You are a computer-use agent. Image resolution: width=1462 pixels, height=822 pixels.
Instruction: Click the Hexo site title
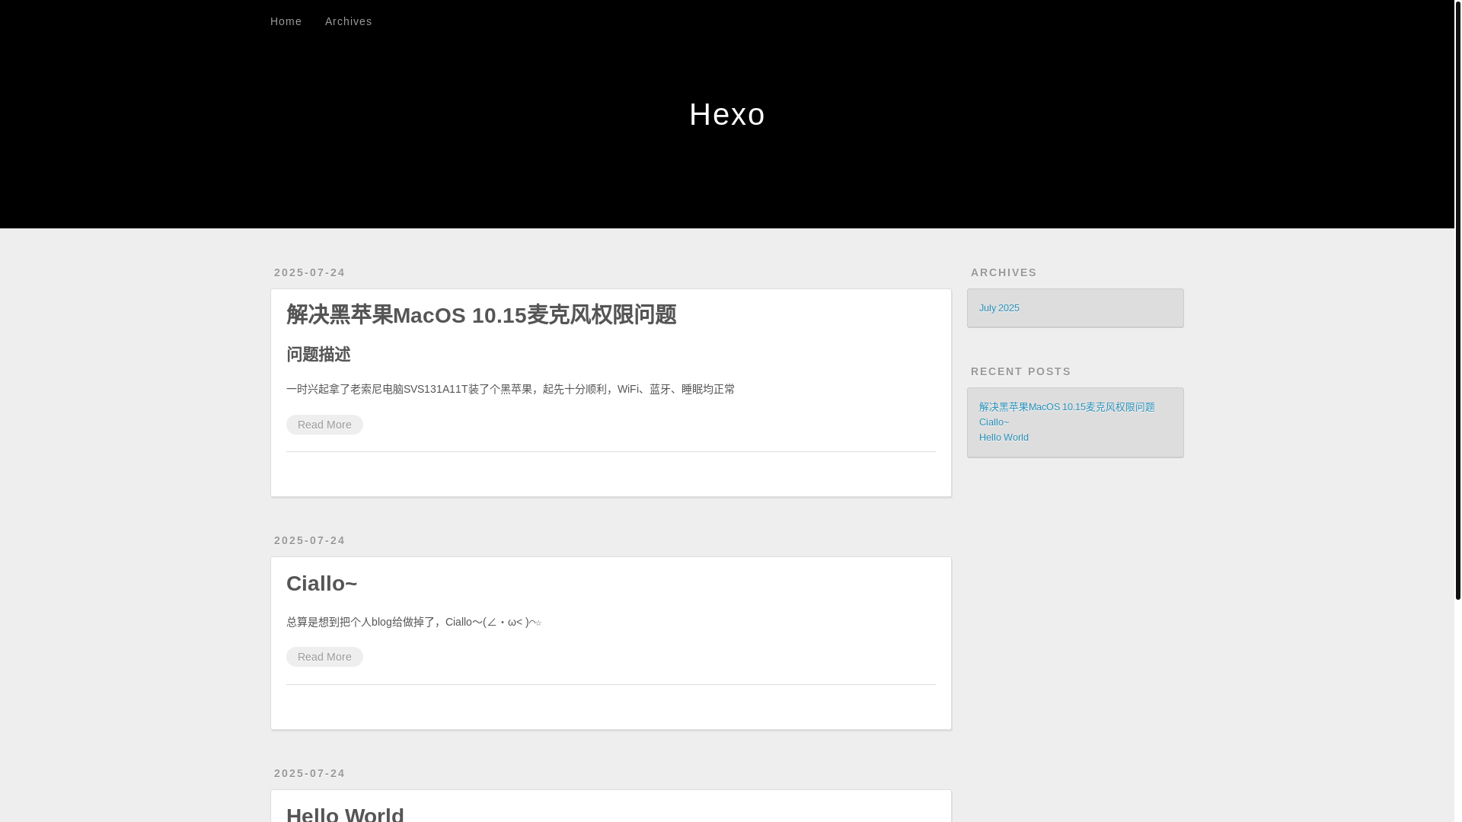[727, 114]
